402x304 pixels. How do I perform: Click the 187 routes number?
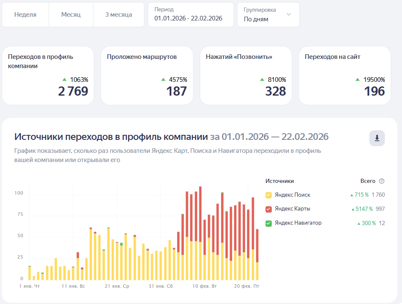(177, 91)
